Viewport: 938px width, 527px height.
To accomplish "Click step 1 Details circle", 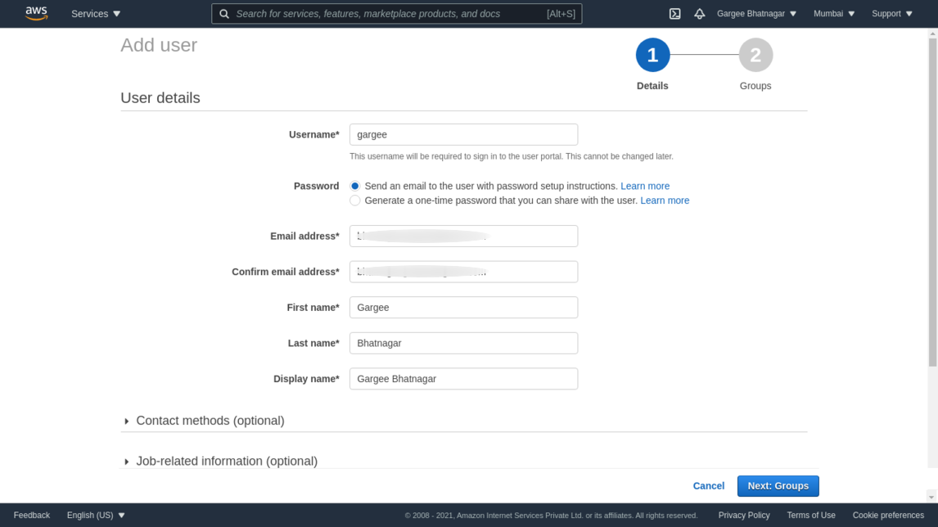I will pos(652,56).
